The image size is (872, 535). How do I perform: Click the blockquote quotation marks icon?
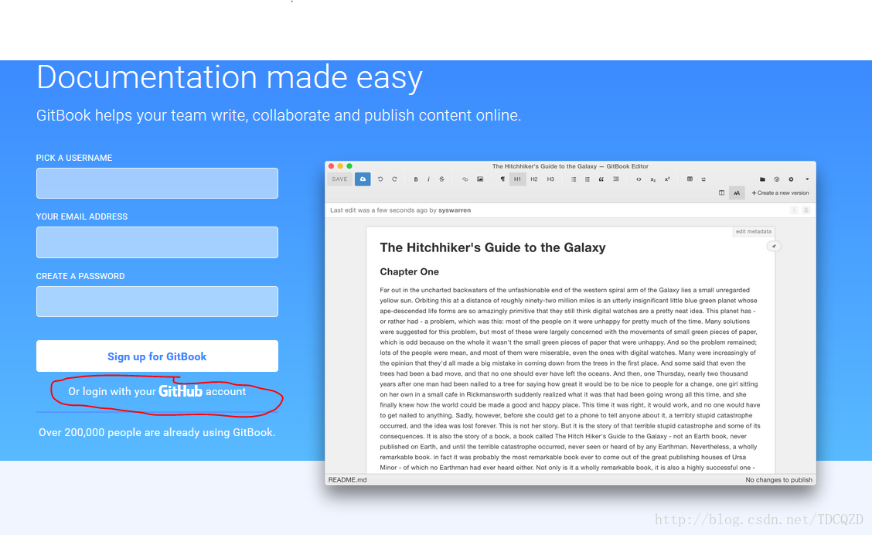[x=601, y=179]
